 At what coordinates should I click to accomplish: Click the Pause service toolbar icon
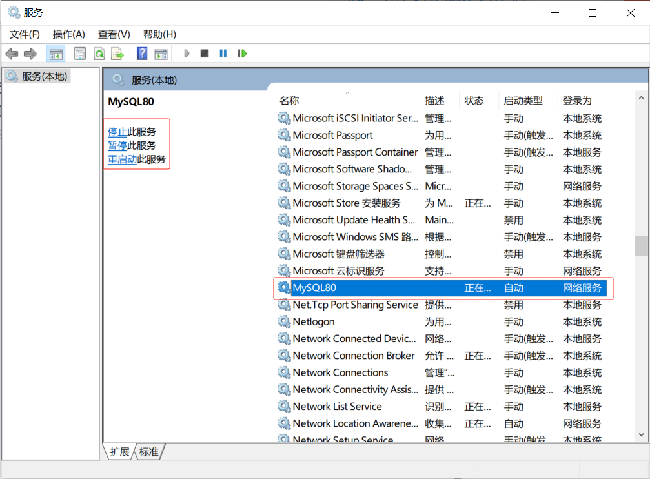click(223, 54)
